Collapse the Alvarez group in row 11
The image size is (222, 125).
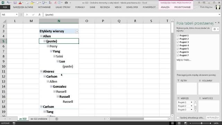coord(41,71)
